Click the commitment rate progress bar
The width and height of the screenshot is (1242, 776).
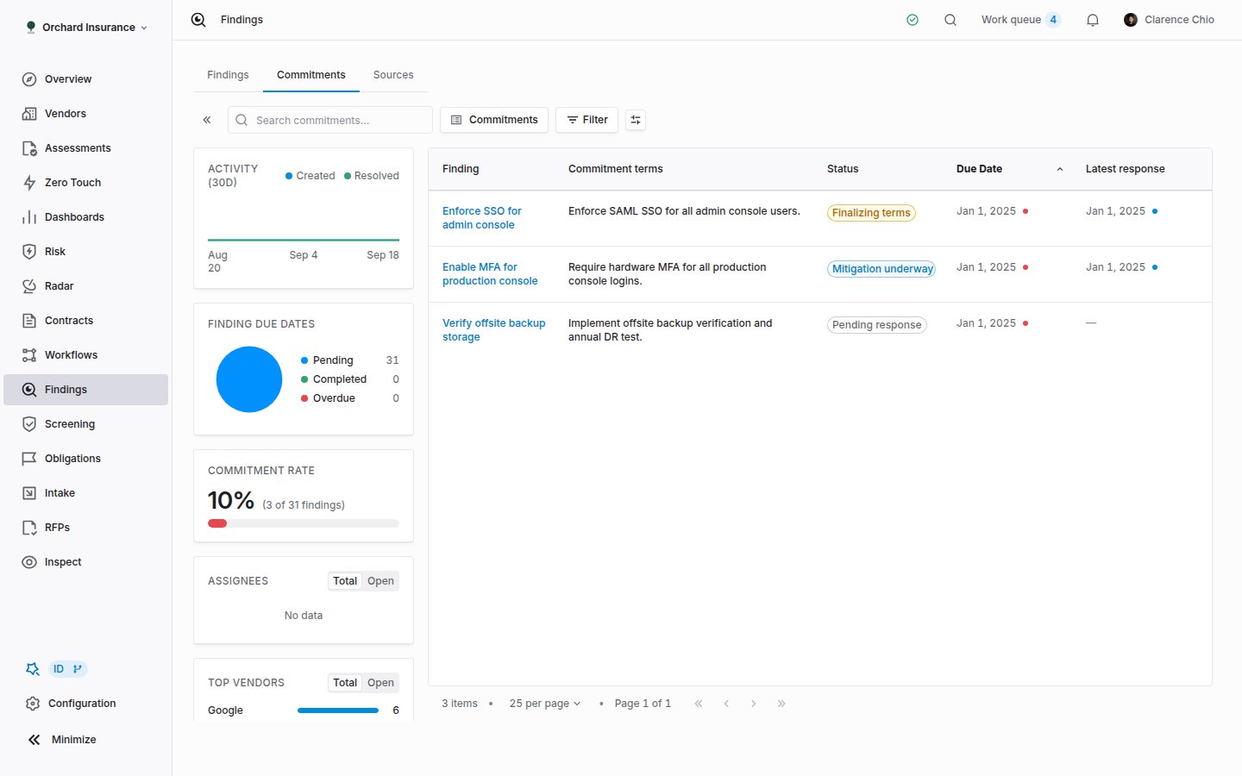(x=304, y=523)
